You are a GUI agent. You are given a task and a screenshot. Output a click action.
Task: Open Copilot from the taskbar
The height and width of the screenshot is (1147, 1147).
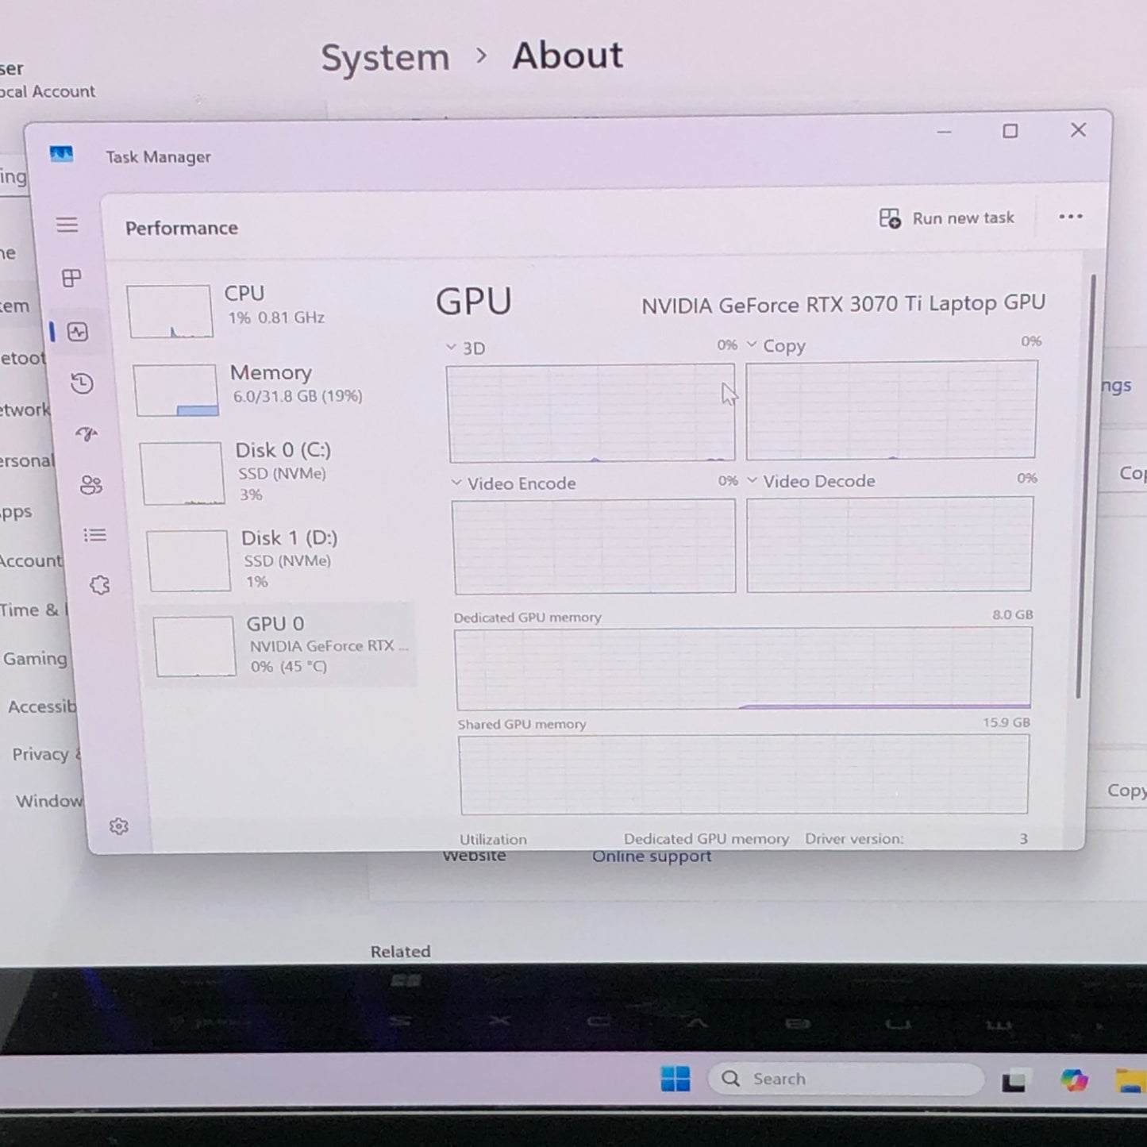pyautogui.click(x=1074, y=1080)
